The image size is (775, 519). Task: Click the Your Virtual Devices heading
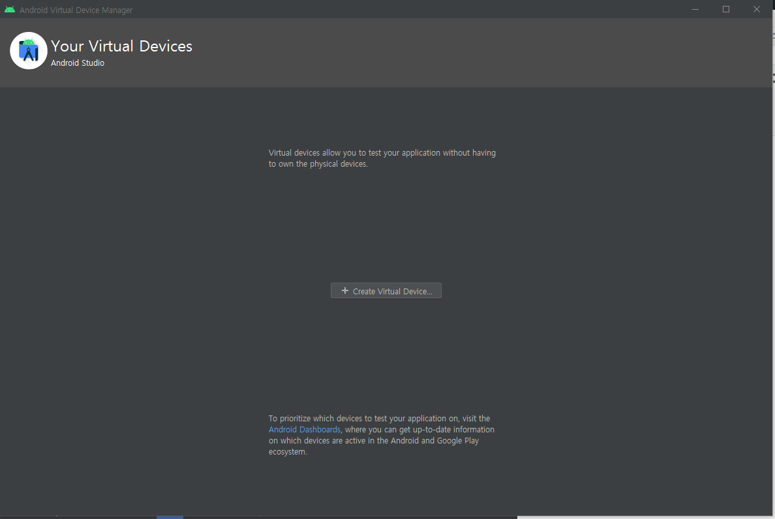[121, 46]
